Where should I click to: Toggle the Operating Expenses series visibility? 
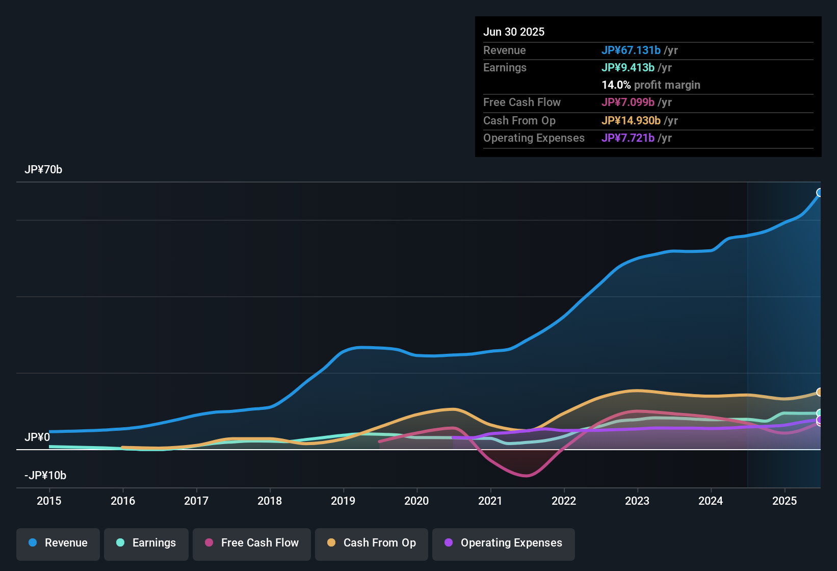pyautogui.click(x=503, y=544)
